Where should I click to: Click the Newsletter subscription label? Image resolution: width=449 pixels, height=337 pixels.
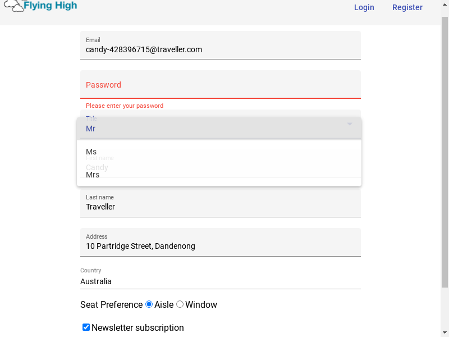click(x=138, y=327)
